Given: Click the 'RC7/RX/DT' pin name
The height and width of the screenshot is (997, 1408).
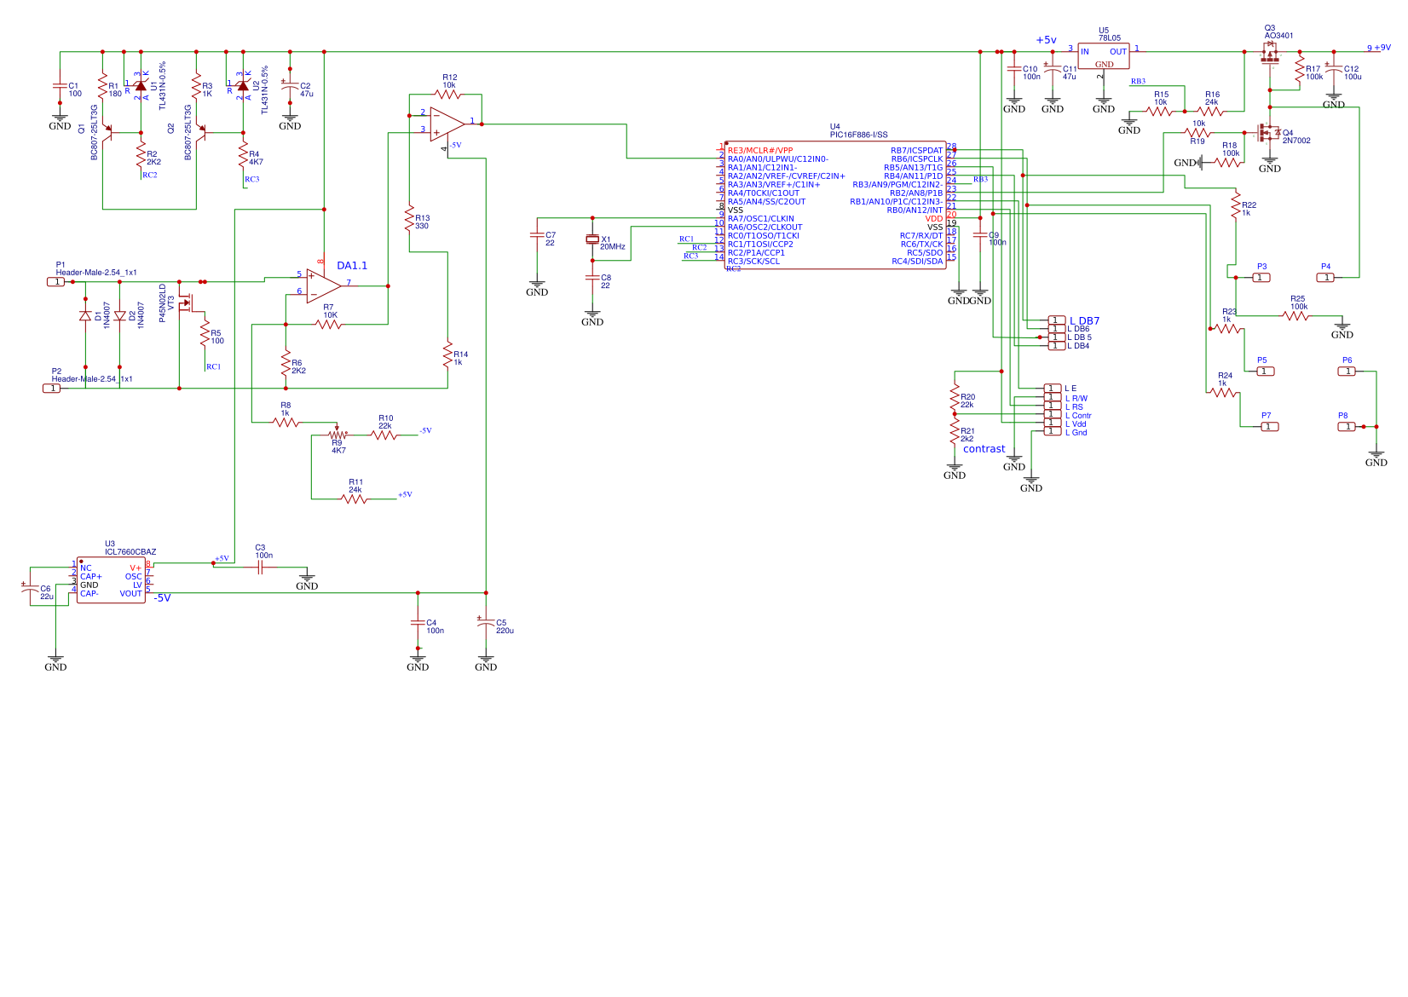Looking at the screenshot, I should 921,236.
